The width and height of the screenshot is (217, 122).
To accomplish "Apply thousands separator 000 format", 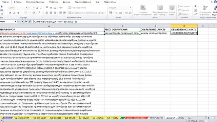I will pyautogui.click(x=121, y=13).
